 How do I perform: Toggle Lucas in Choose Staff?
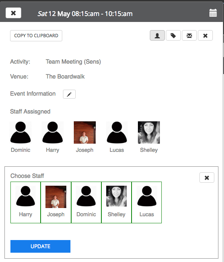pyautogui.click(x=146, y=202)
